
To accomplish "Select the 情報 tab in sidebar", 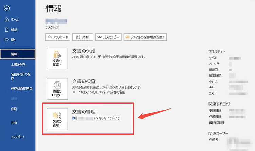I will (18, 54).
